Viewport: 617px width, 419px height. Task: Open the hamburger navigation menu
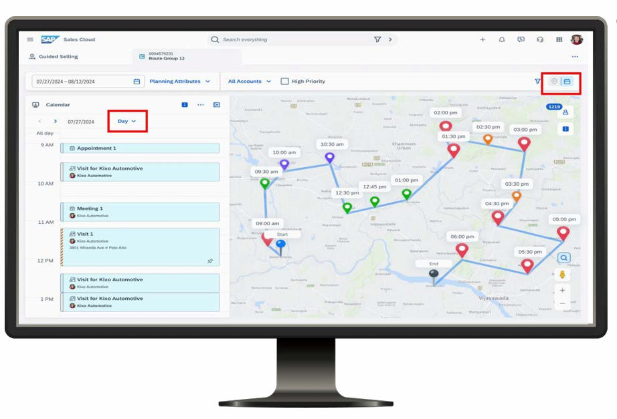30,39
